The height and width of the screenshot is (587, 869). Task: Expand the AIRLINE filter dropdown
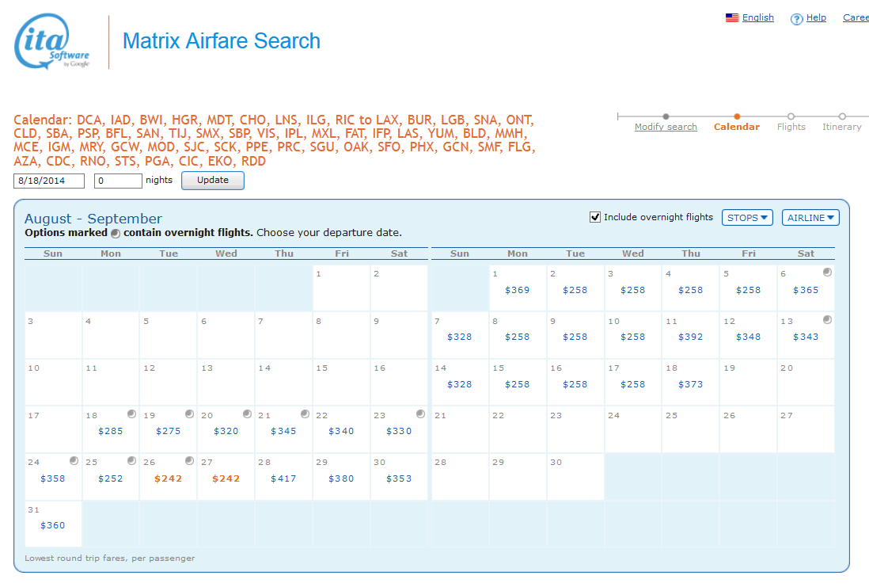point(810,218)
